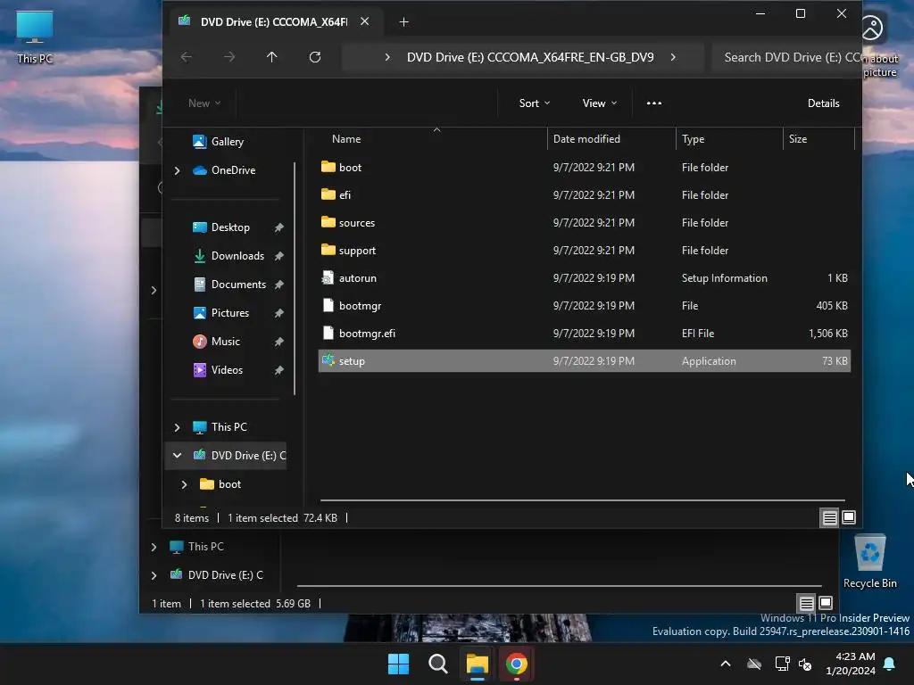Close the DVD Drive (E:) tab
The height and width of the screenshot is (685, 914).
[364, 21]
